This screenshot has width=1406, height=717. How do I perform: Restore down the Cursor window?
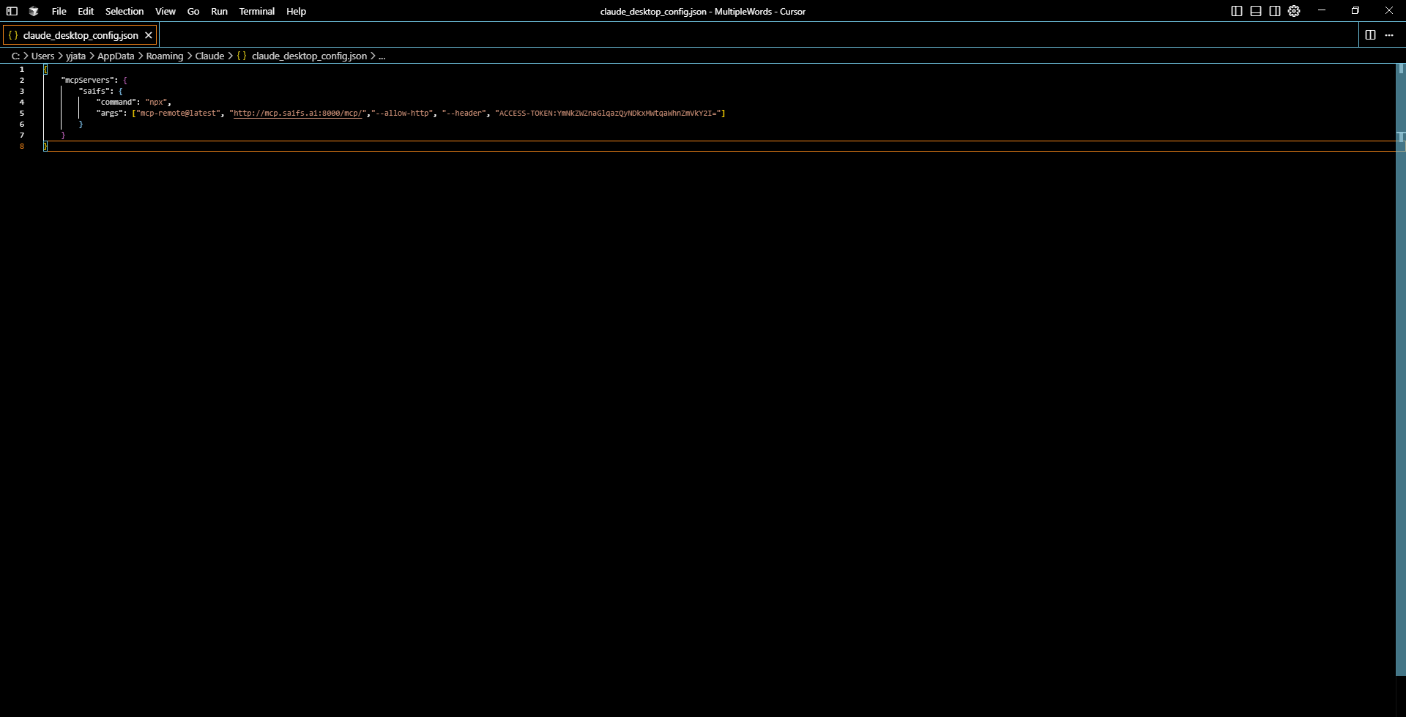tap(1355, 11)
